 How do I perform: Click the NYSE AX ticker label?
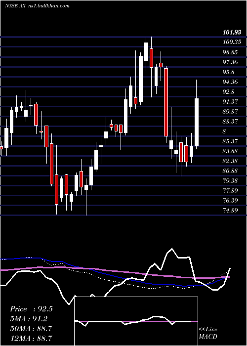[x=15, y=5]
